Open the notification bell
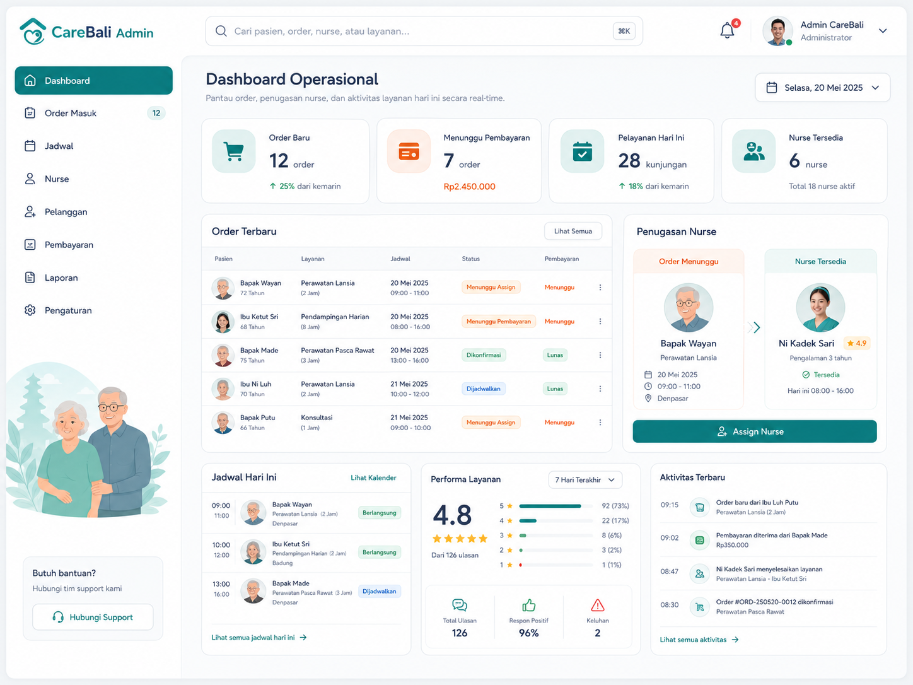 tap(727, 30)
